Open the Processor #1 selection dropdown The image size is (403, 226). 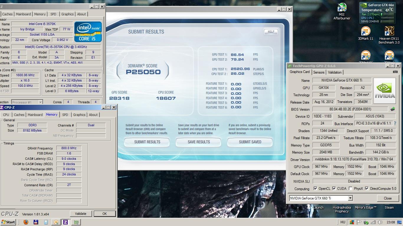tap(41, 102)
